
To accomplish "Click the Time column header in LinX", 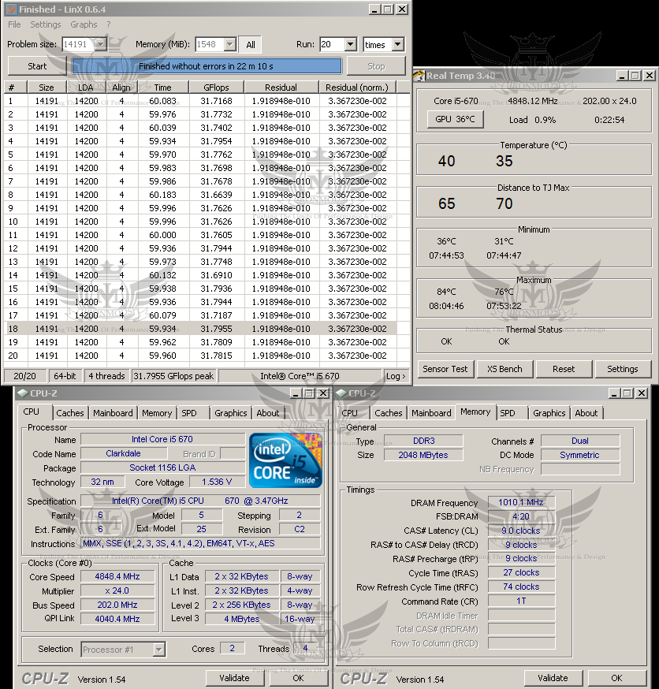I will click(163, 88).
